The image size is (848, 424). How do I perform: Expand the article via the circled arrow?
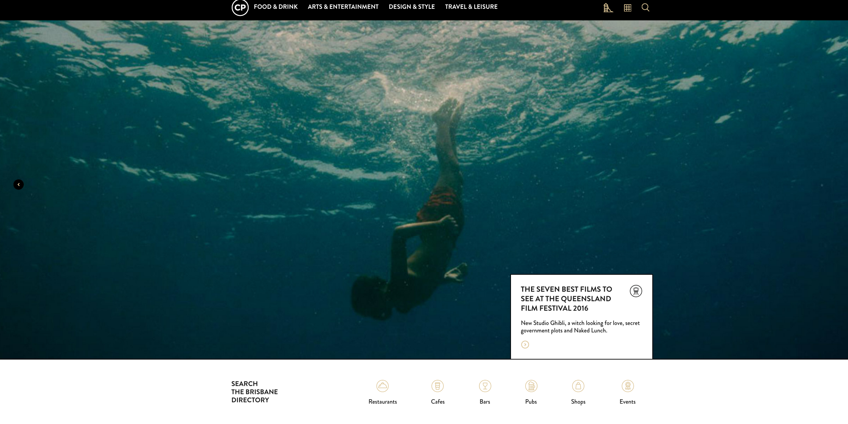click(525, 344)
